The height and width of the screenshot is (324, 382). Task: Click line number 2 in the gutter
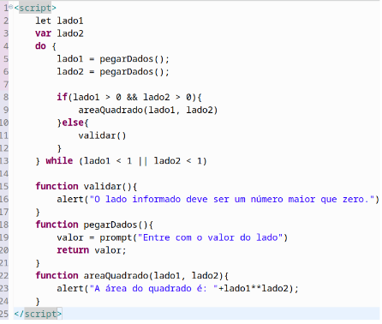(6, 21)
